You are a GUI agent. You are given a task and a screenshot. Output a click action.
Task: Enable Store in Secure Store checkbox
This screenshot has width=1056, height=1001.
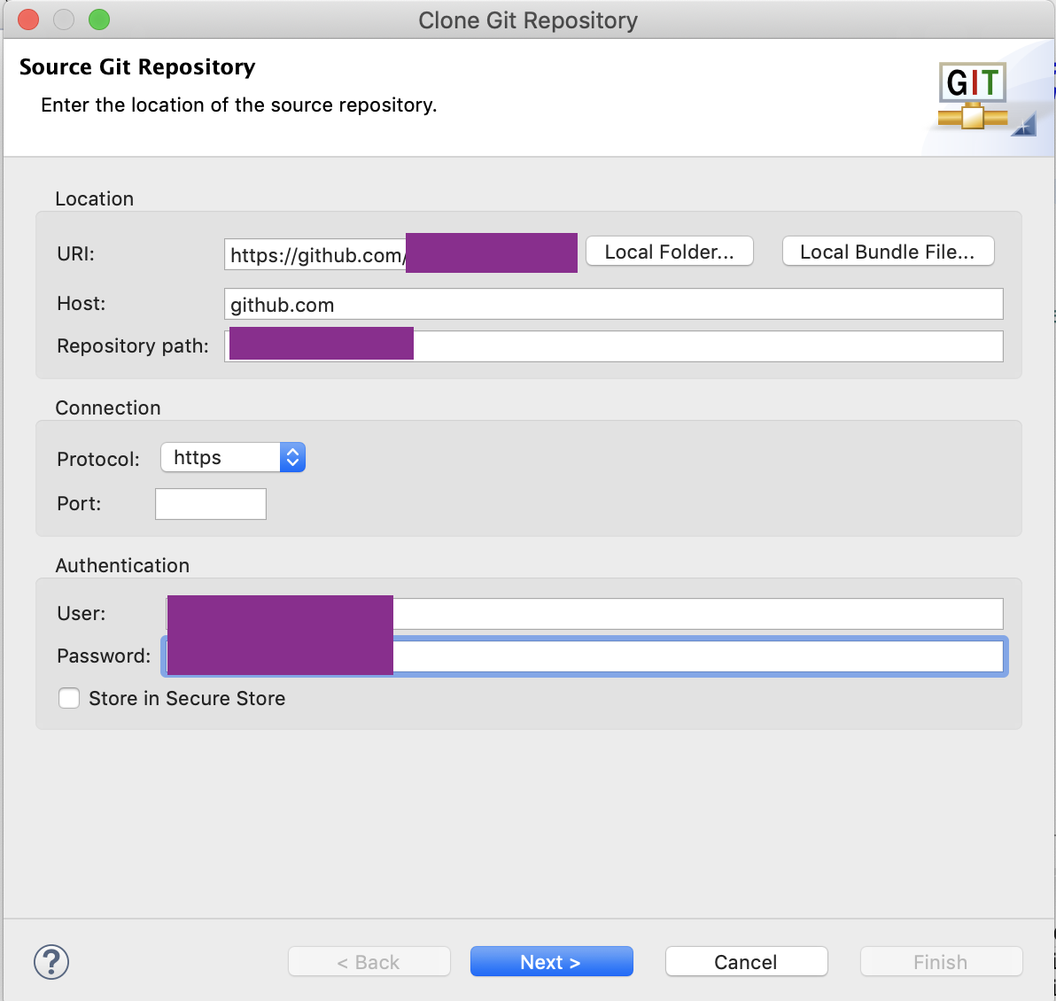click(x=69, y=698)
